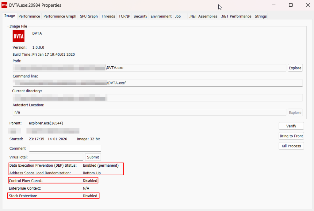Select the .NET Performance tab
The image size is (314, 211).
[x=236, y=16]
